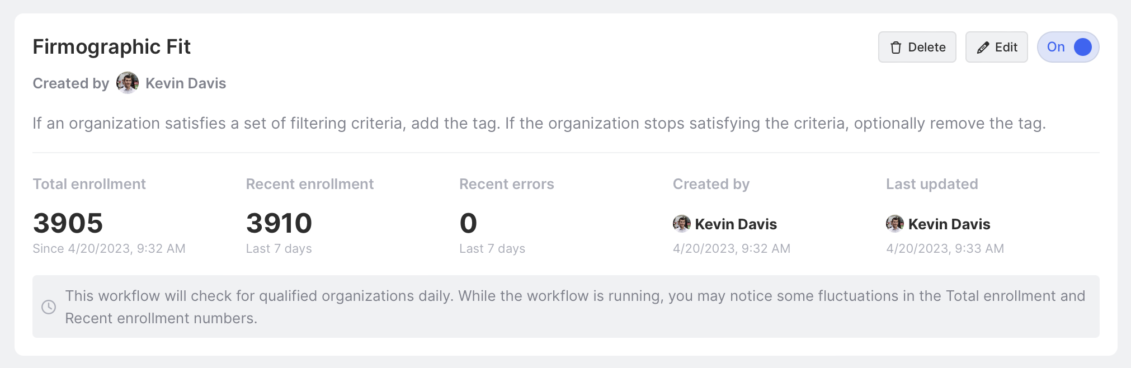Viewport: 1131px width, 368px height.
Task: Click the recent enrollment count 3910
Action: [279, 223]
